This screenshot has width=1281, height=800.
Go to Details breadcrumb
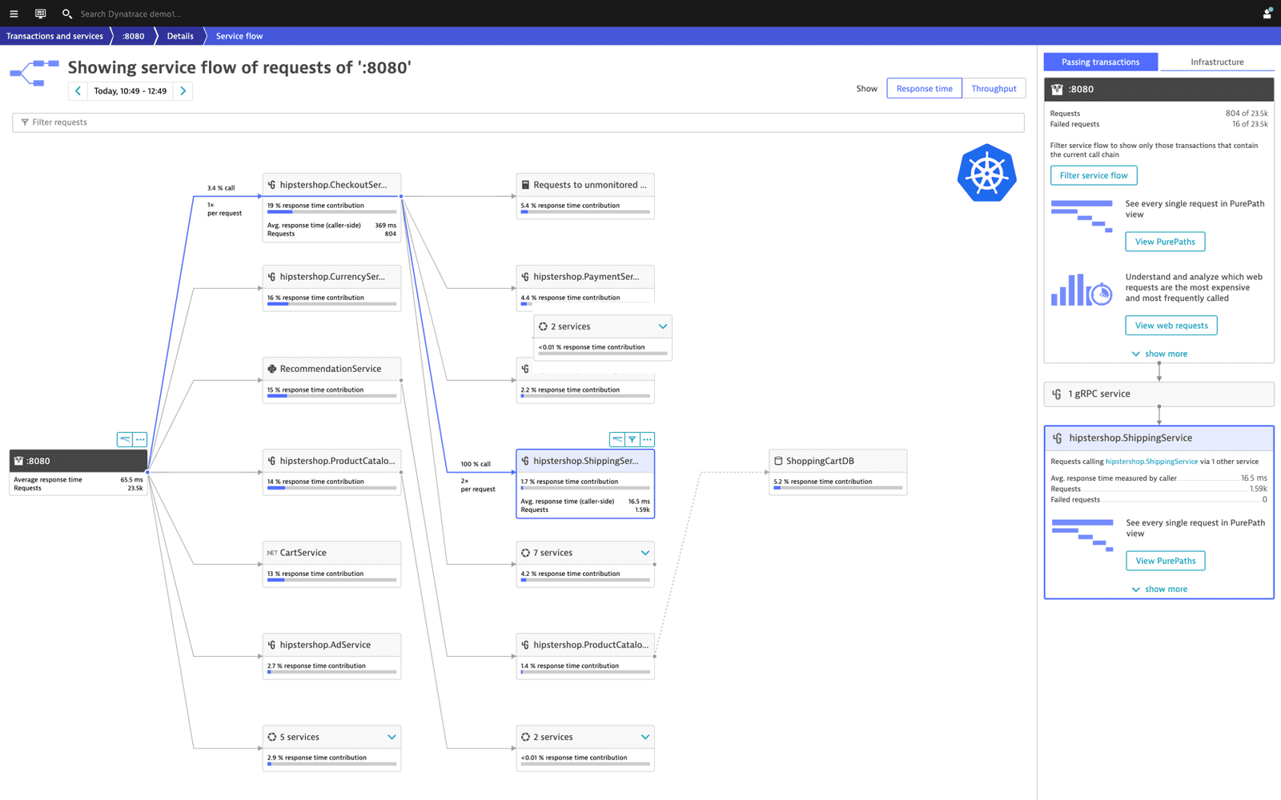coord(180,36)
